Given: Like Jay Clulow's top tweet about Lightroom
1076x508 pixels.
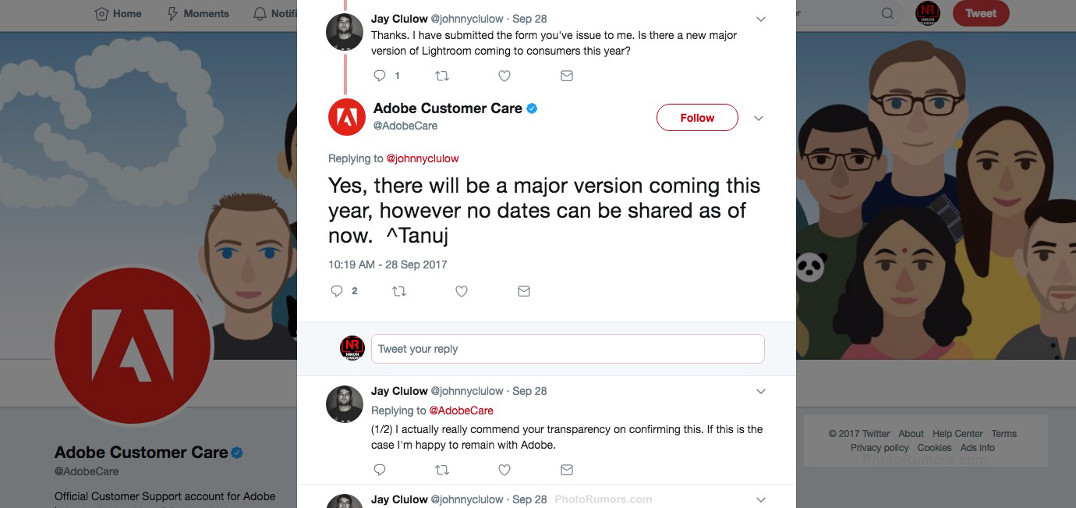Looking at the screenshot, I should pyautogui.click(x=504, y=76).
